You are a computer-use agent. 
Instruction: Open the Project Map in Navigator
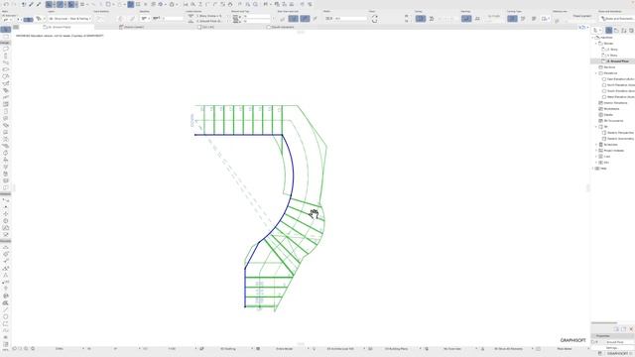click(x=608, y=31)
